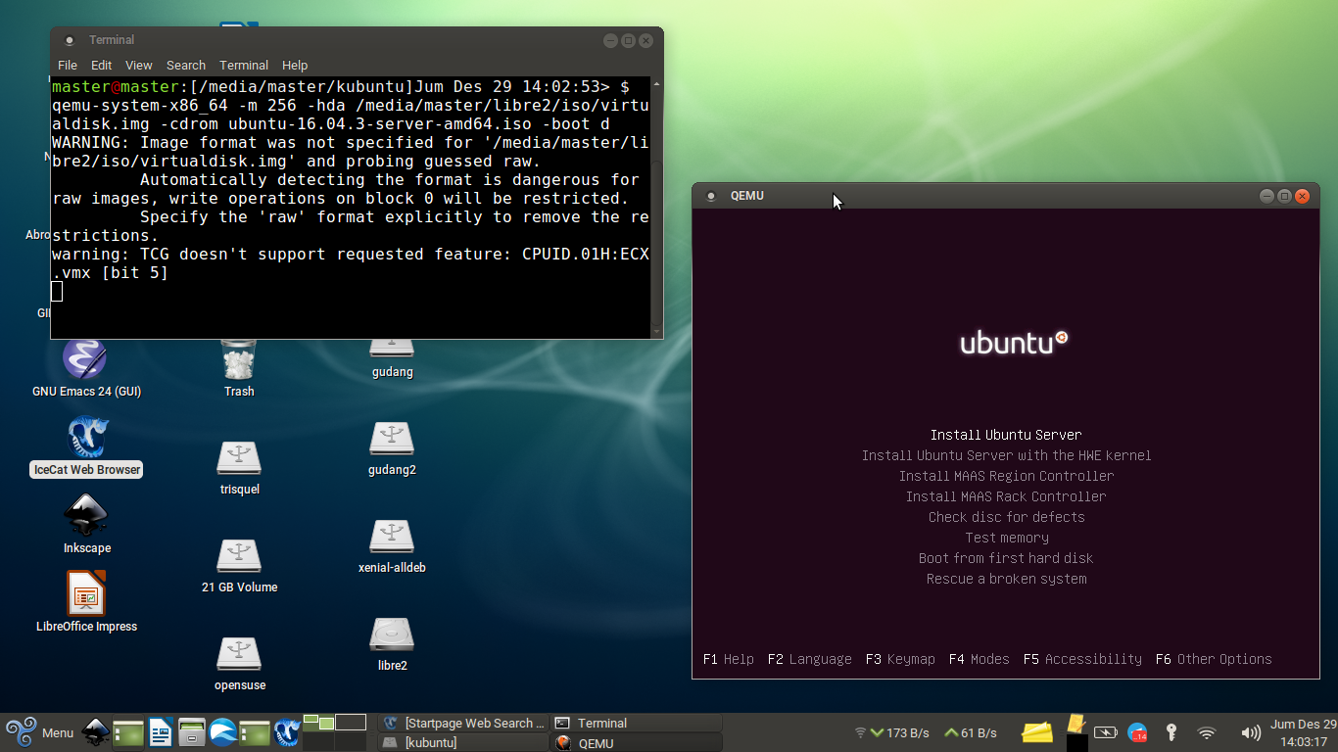The height and width of the screenshot is (752, 1338).
Task: Open the file manager from the taskbar
Action: (x=190, y=731)
